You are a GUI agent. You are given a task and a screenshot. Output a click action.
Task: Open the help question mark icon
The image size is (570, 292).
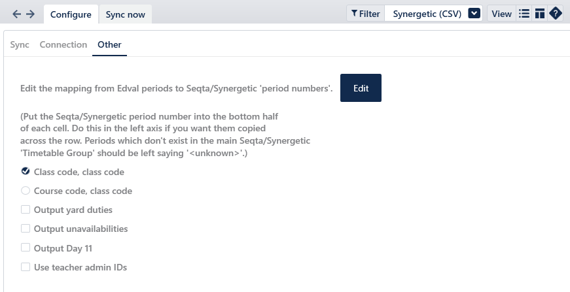[x=555, y=14]
